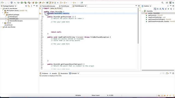Click the Run button in the toolbar

22,3
